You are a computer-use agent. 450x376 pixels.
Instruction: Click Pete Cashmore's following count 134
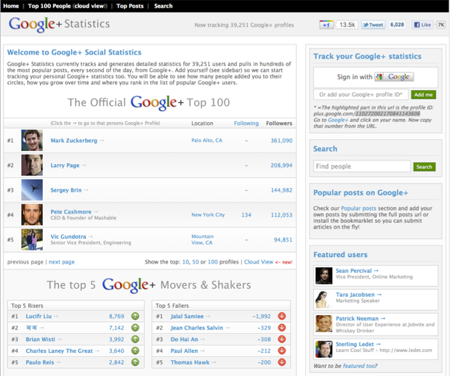click(246, 215)
